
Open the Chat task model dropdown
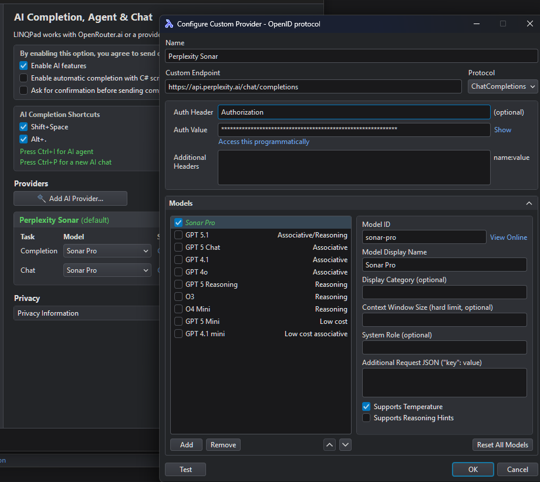tap(107, 270)
